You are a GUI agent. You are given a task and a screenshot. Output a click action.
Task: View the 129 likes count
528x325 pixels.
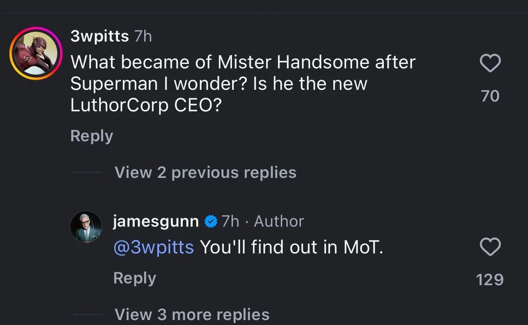[490, 280]
